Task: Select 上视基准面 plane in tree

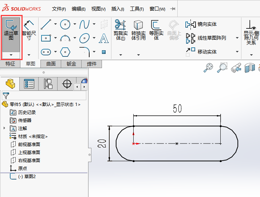Action: [25, 153]
